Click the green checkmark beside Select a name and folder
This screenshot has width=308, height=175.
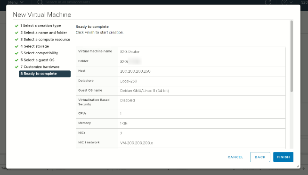(16, 33)
